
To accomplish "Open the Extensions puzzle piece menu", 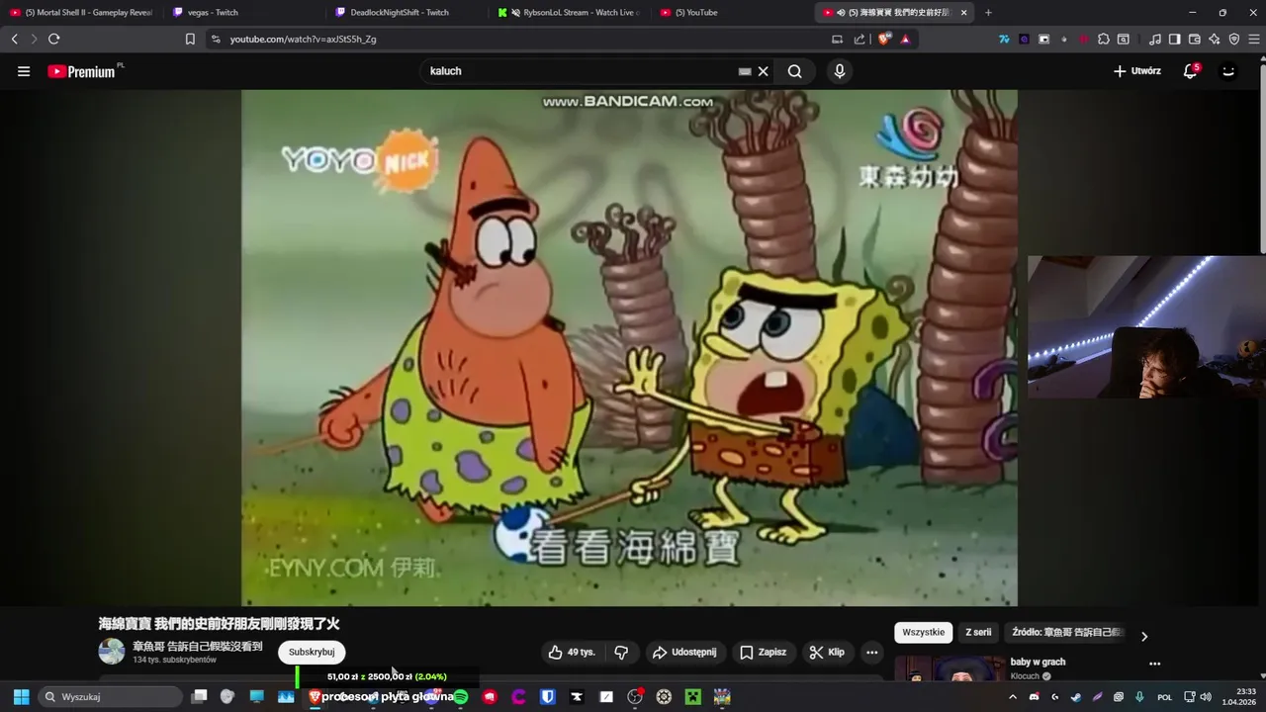I will pos(1104,39).
